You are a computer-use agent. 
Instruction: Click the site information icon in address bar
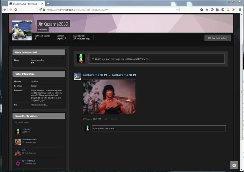pos(40,10)
